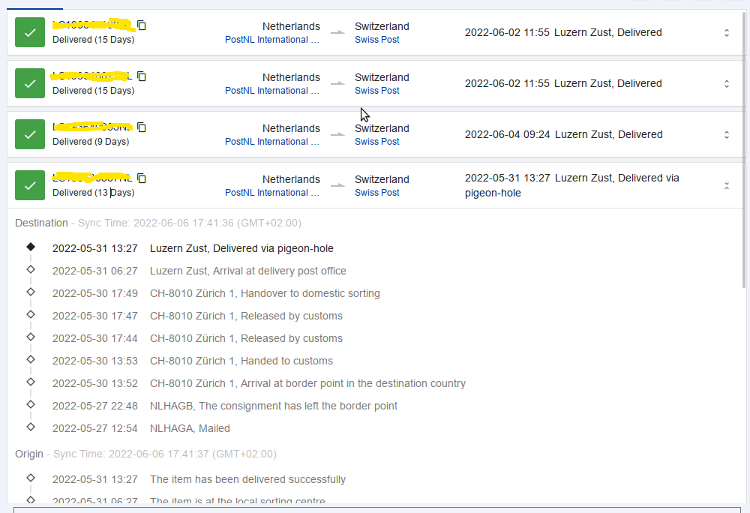Copy tracking number of the 13 Days parcel
Viewport: 750px width, 513px height.
point(142,178)
